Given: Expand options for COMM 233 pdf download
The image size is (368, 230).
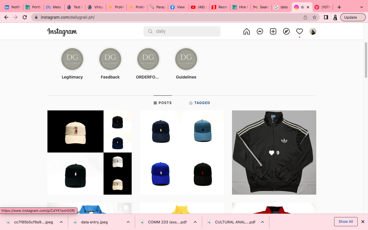Looking at the screenshot, I should coord(195,222).
